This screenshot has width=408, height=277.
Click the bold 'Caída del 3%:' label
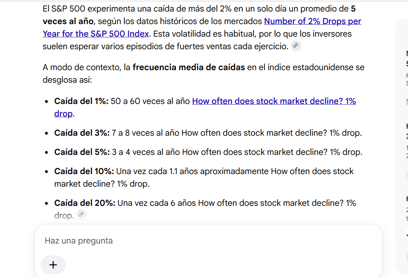tap(82, 133)
